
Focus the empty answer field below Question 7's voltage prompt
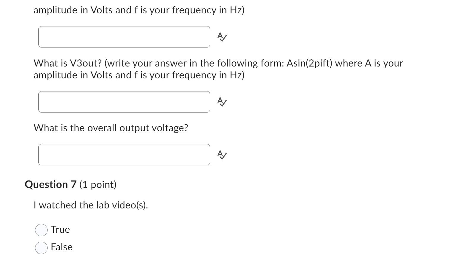[124, 154]
